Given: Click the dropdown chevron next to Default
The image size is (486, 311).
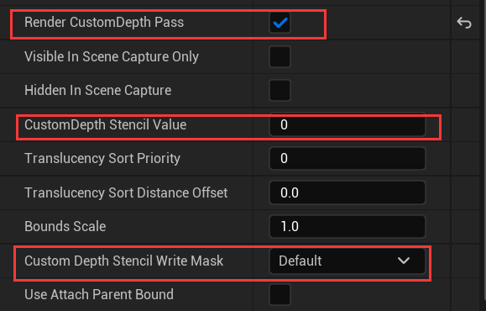Looking at the screenshot, I should click(x=404, y=261).
